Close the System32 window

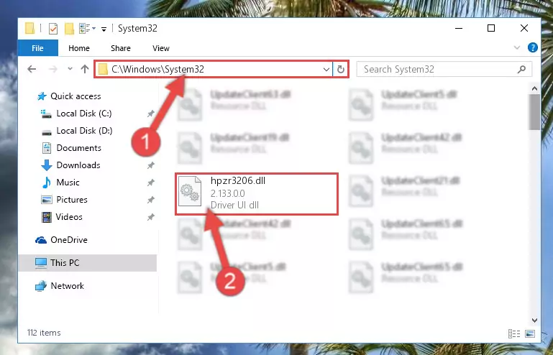point(524,28)
